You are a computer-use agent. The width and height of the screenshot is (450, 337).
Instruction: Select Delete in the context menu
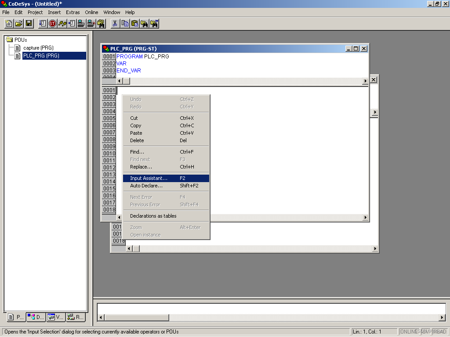(166, 140)
